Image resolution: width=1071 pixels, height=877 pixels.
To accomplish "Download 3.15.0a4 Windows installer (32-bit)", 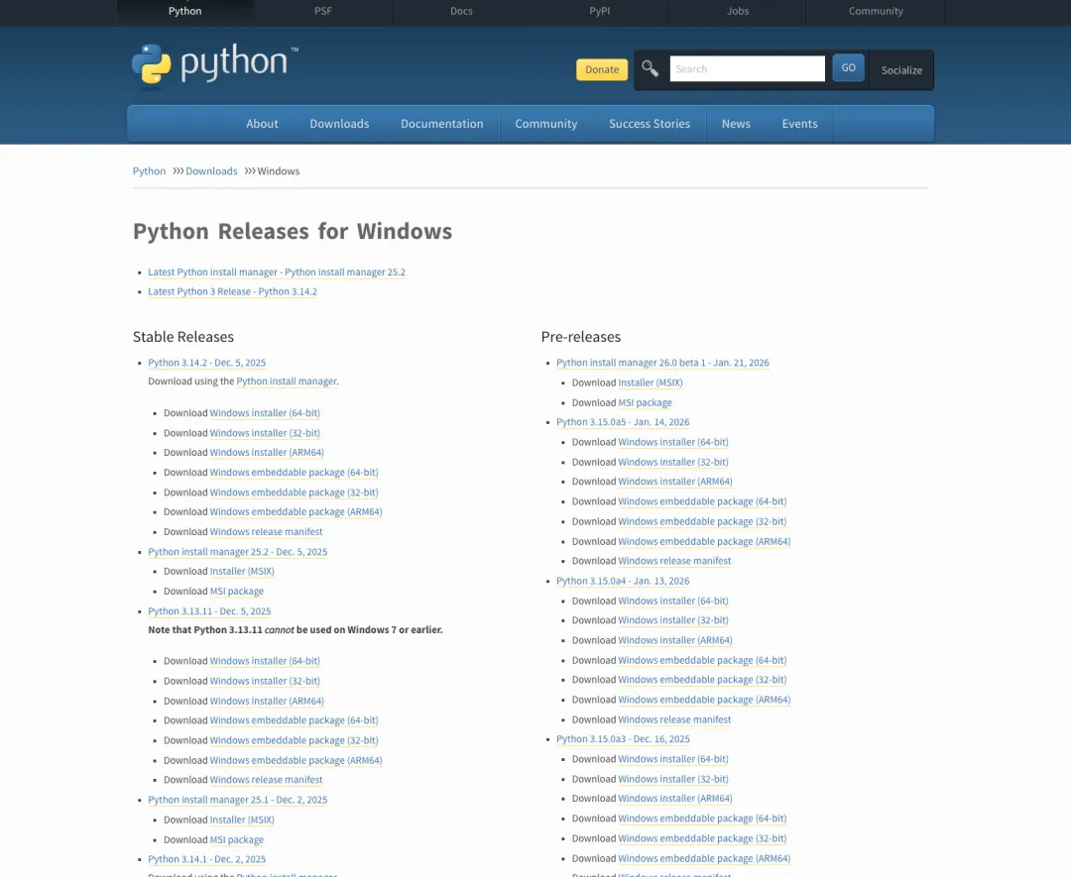I will point(673,620).
